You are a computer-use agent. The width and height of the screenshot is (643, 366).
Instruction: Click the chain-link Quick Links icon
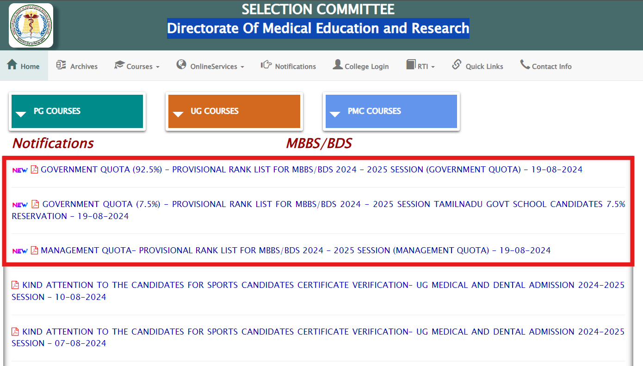pyautogui.click(x=457, y=65)
